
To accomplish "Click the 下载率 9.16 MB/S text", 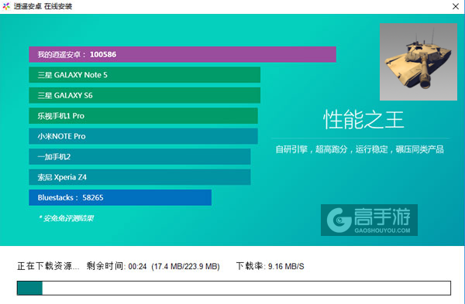I will [270, 266].
